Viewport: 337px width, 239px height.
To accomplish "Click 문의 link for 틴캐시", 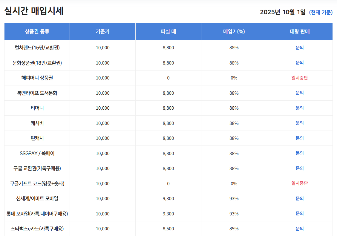I will (300, 138).
